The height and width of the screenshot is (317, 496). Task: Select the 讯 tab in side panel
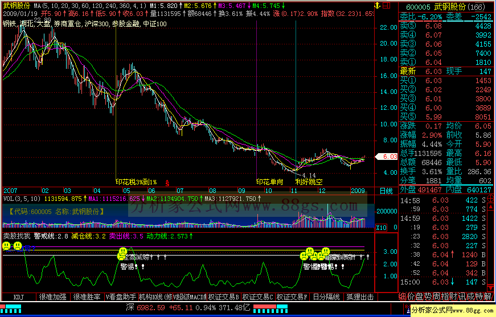pyautogui.click(x=461, y=297)
